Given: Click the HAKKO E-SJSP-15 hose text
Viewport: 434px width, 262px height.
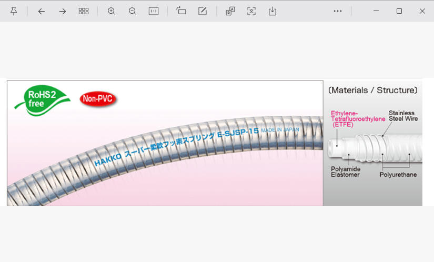Looking at the screenshot, I should pyautogui.click(x=176, y=147).
